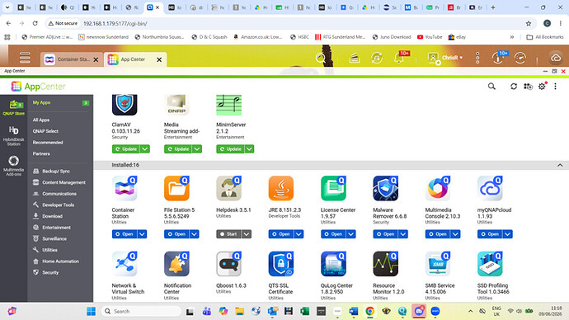Screen dimensions: 569x320
Task: Expand ClamAV Update dropdown arrow
Action: click(x=145, y=148)
